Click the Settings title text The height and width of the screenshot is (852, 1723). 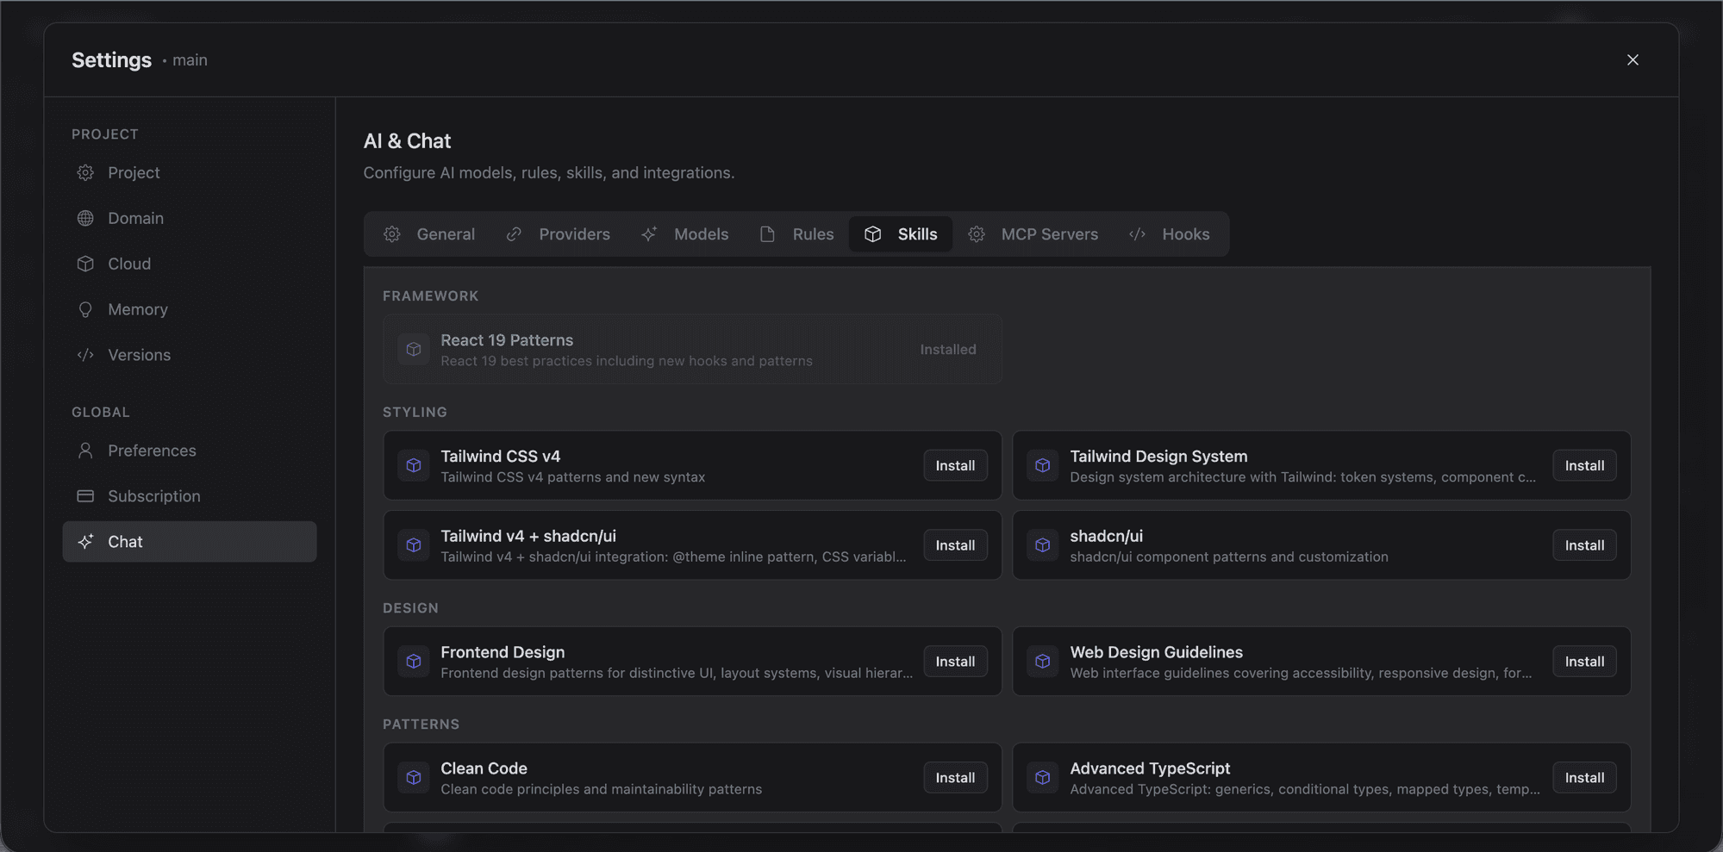click(111, 59)
